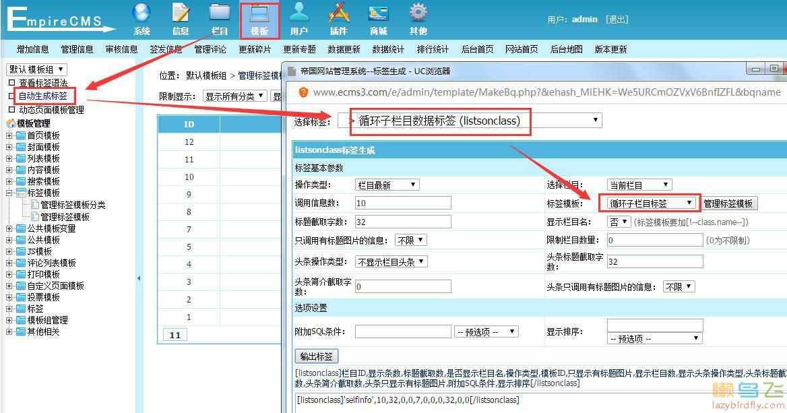Click the popup browser address bar URL

pos(546,92)
